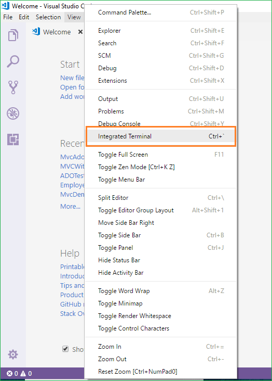Image resolution: width=272 pixels, height=381 pixels.
Task: Open the Debug bug icon in activity bar
Action: click(x=13, y=113)
